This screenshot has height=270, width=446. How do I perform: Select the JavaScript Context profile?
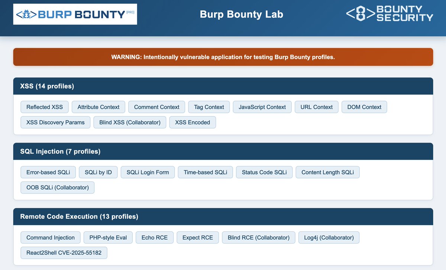point(262,107)
